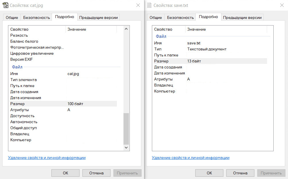
Task: Click scroll down arrow in cat.jpg list
Action: [126, 147]
